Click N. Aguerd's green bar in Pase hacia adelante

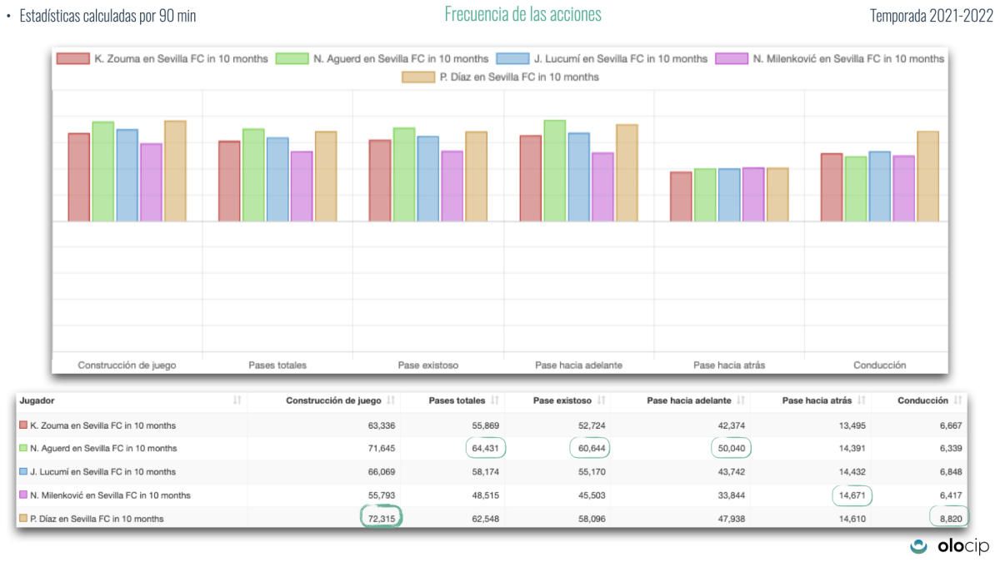(554, 171)
